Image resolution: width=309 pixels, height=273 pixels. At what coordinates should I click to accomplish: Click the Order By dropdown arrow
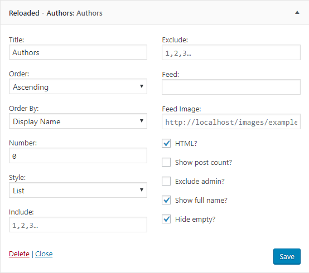[x=142, y=121]
